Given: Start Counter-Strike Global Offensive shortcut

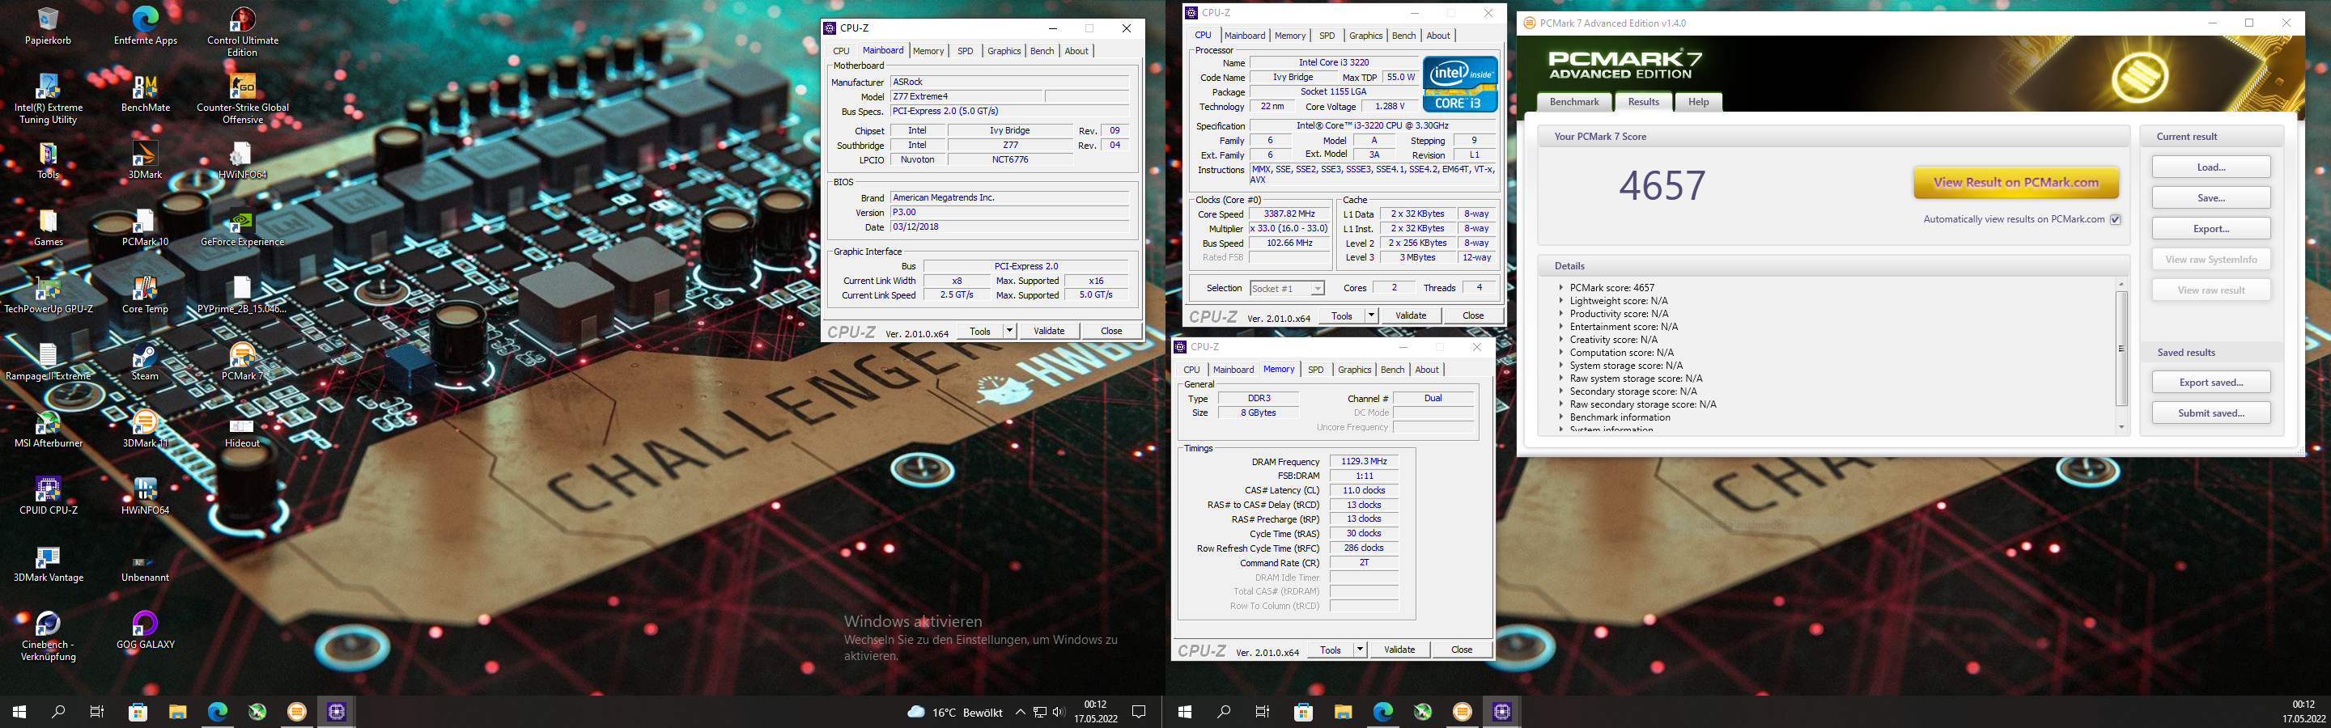Looking at the screenshot, I should [243, 99].
